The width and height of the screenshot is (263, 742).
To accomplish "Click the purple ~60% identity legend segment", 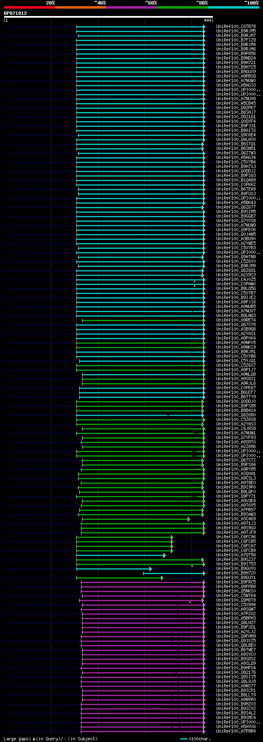I will pyautogui.click(x=131, y=7).
